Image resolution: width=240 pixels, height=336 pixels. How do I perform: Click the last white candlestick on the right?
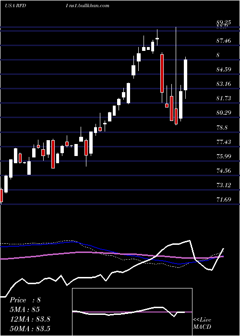tap(186, 75)
